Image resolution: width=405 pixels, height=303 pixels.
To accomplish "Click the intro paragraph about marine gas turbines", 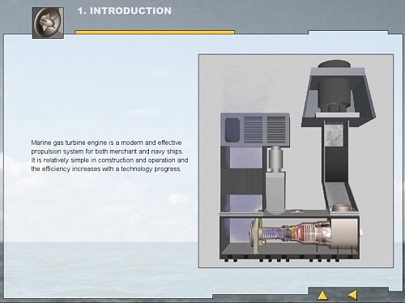I will coord(109,156).
